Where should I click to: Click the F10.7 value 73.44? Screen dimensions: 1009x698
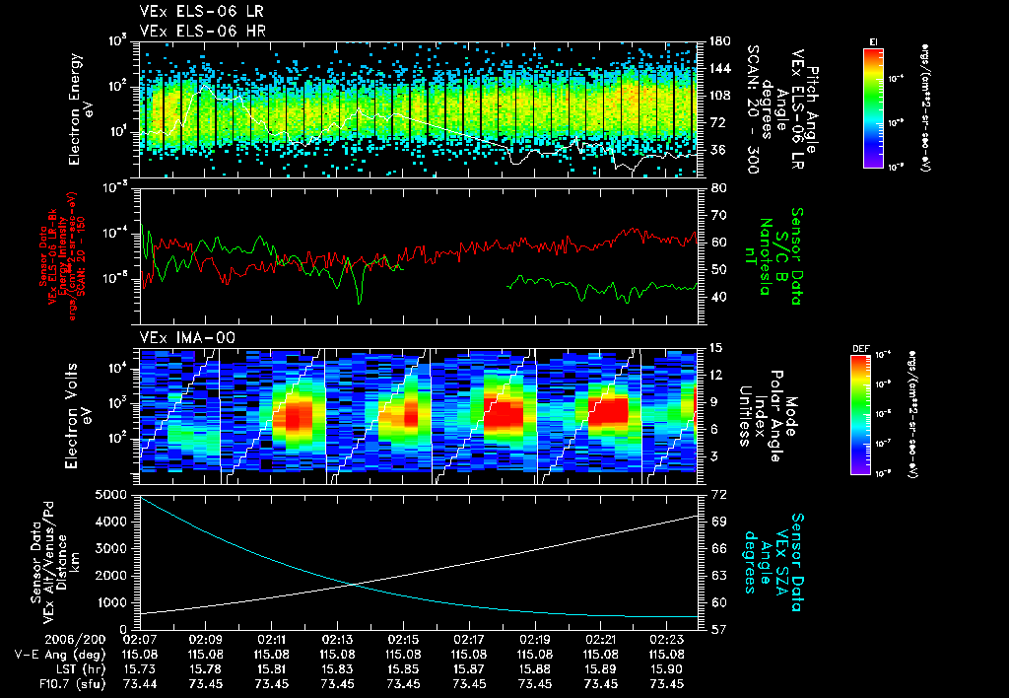tap(140, 684)
